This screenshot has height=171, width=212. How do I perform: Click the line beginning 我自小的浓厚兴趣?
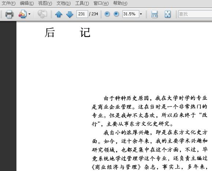click(x=155, y=132)
